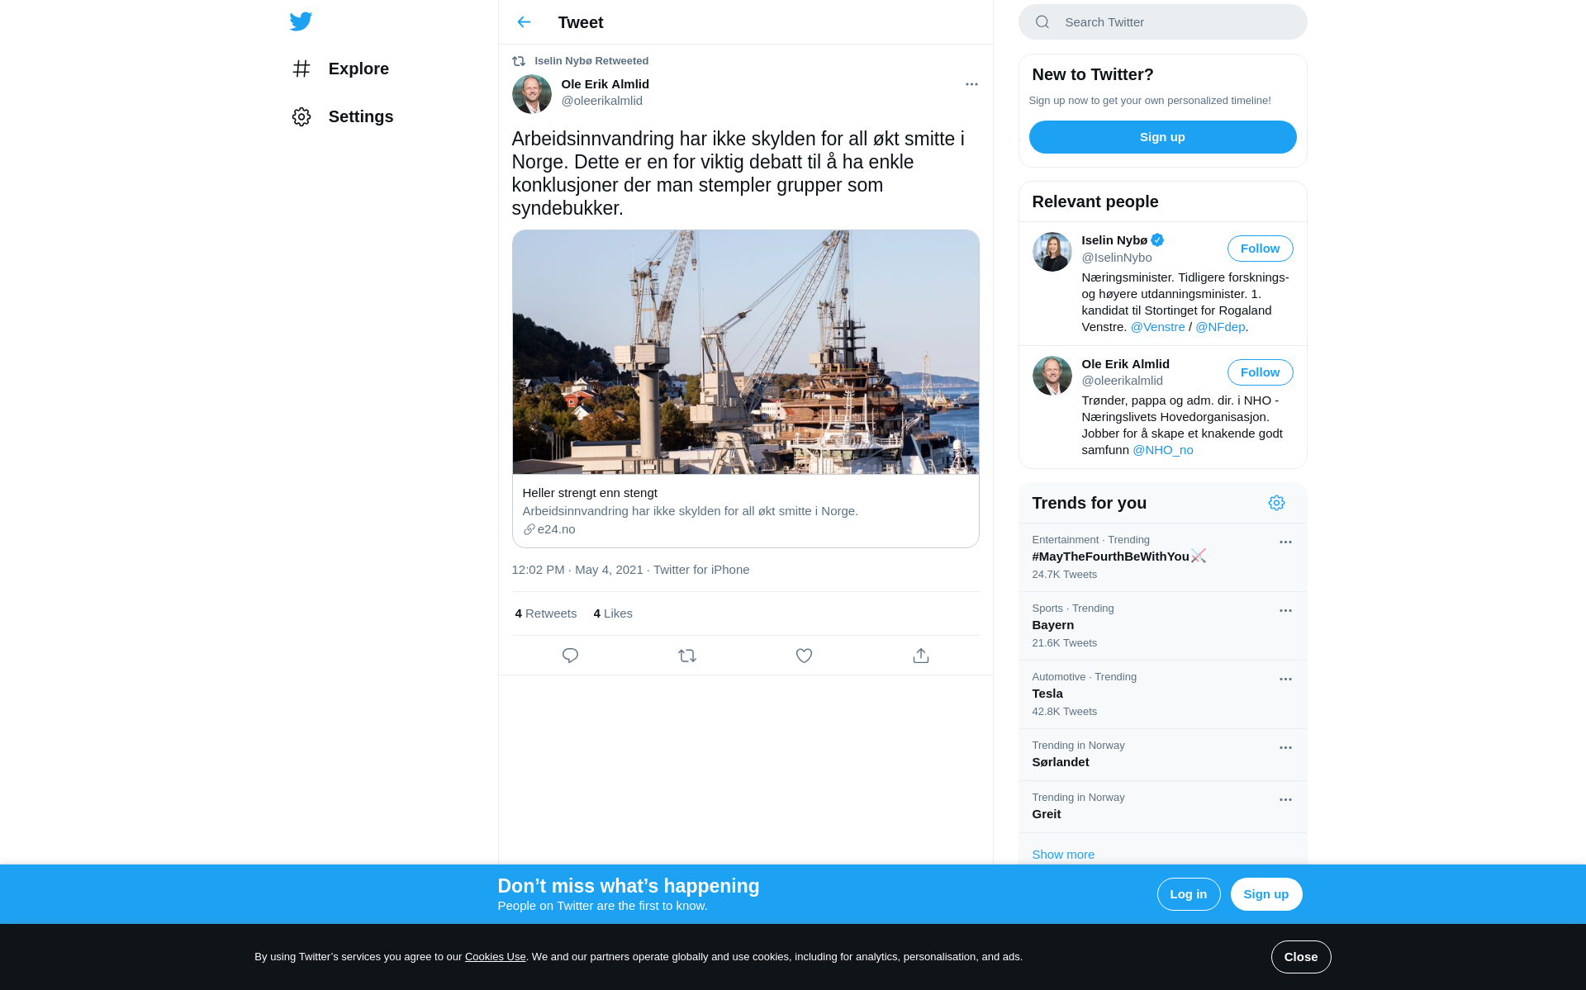
Task: Open tweet's more options ellipsis
Action: pos(971,84)
